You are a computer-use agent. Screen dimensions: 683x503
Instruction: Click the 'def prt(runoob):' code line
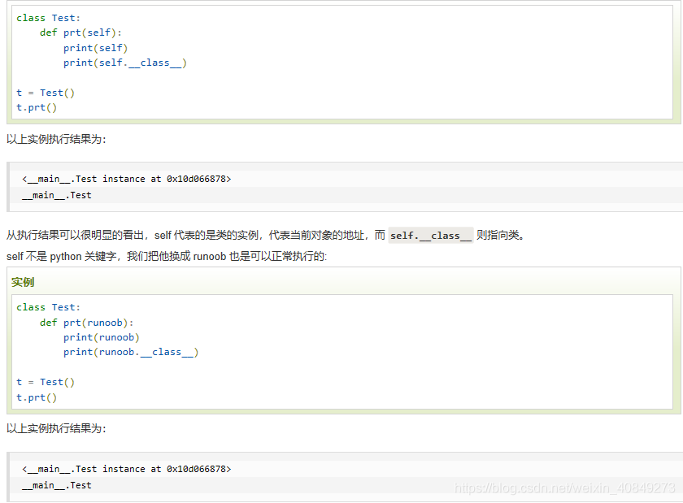tap(87, 323)
